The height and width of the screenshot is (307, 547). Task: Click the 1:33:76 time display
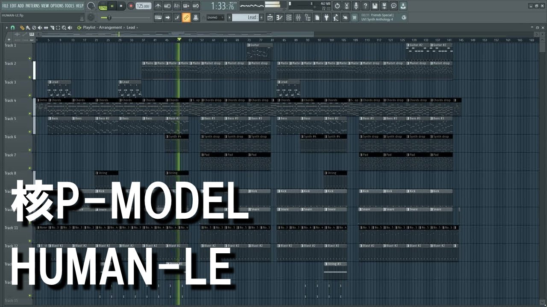223,6
